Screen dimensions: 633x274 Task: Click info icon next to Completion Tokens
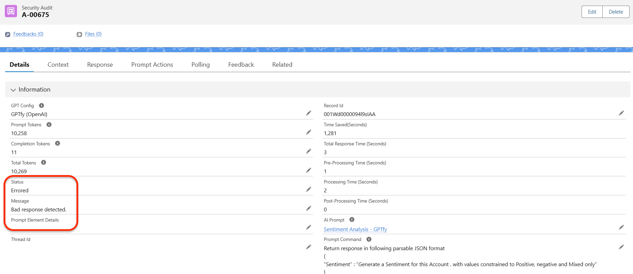pos(58,143)
